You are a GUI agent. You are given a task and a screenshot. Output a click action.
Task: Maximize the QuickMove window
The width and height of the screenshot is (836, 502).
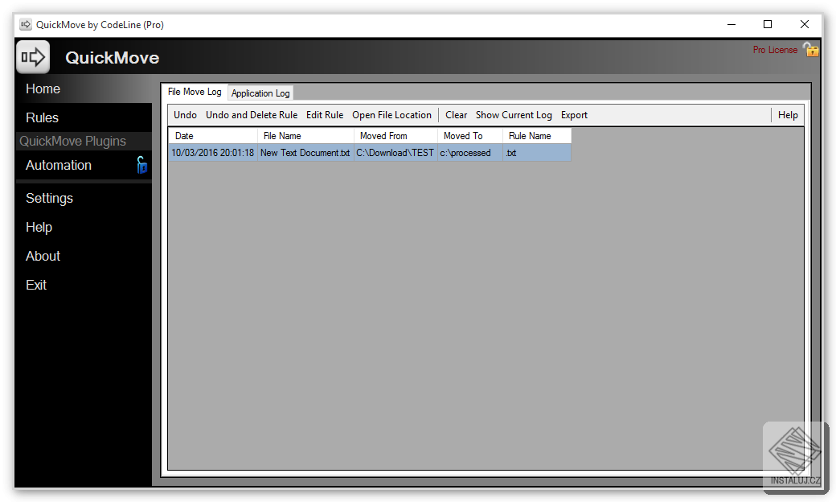(768, 25)
